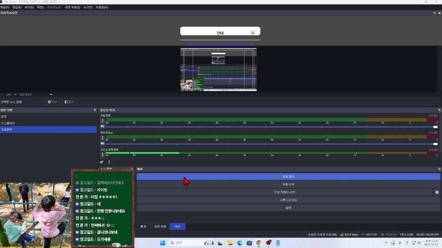Open advanced audio properties gear icon
This screenshot has width=442, height=248.
tap(102, 162)
